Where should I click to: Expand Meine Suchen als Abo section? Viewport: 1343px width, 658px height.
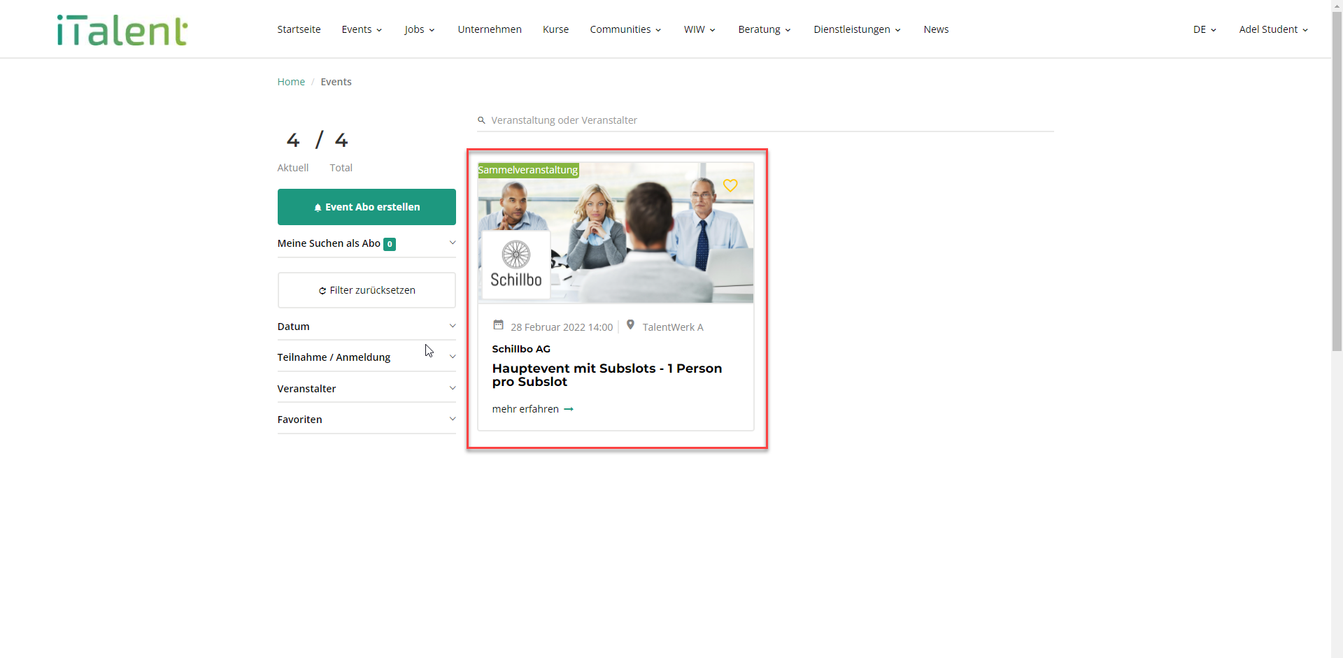pyautogui.click(x=367, y=243)
